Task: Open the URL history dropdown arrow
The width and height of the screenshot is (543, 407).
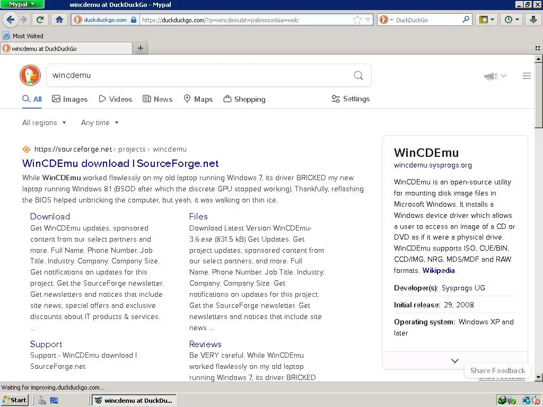Action: click(x=368, y=20)
